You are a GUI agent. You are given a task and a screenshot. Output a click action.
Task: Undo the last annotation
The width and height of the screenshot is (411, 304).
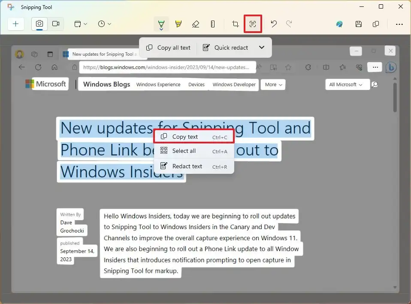click(274, 24)
